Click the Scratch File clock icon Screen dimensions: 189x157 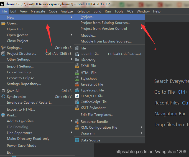[77, 54]
